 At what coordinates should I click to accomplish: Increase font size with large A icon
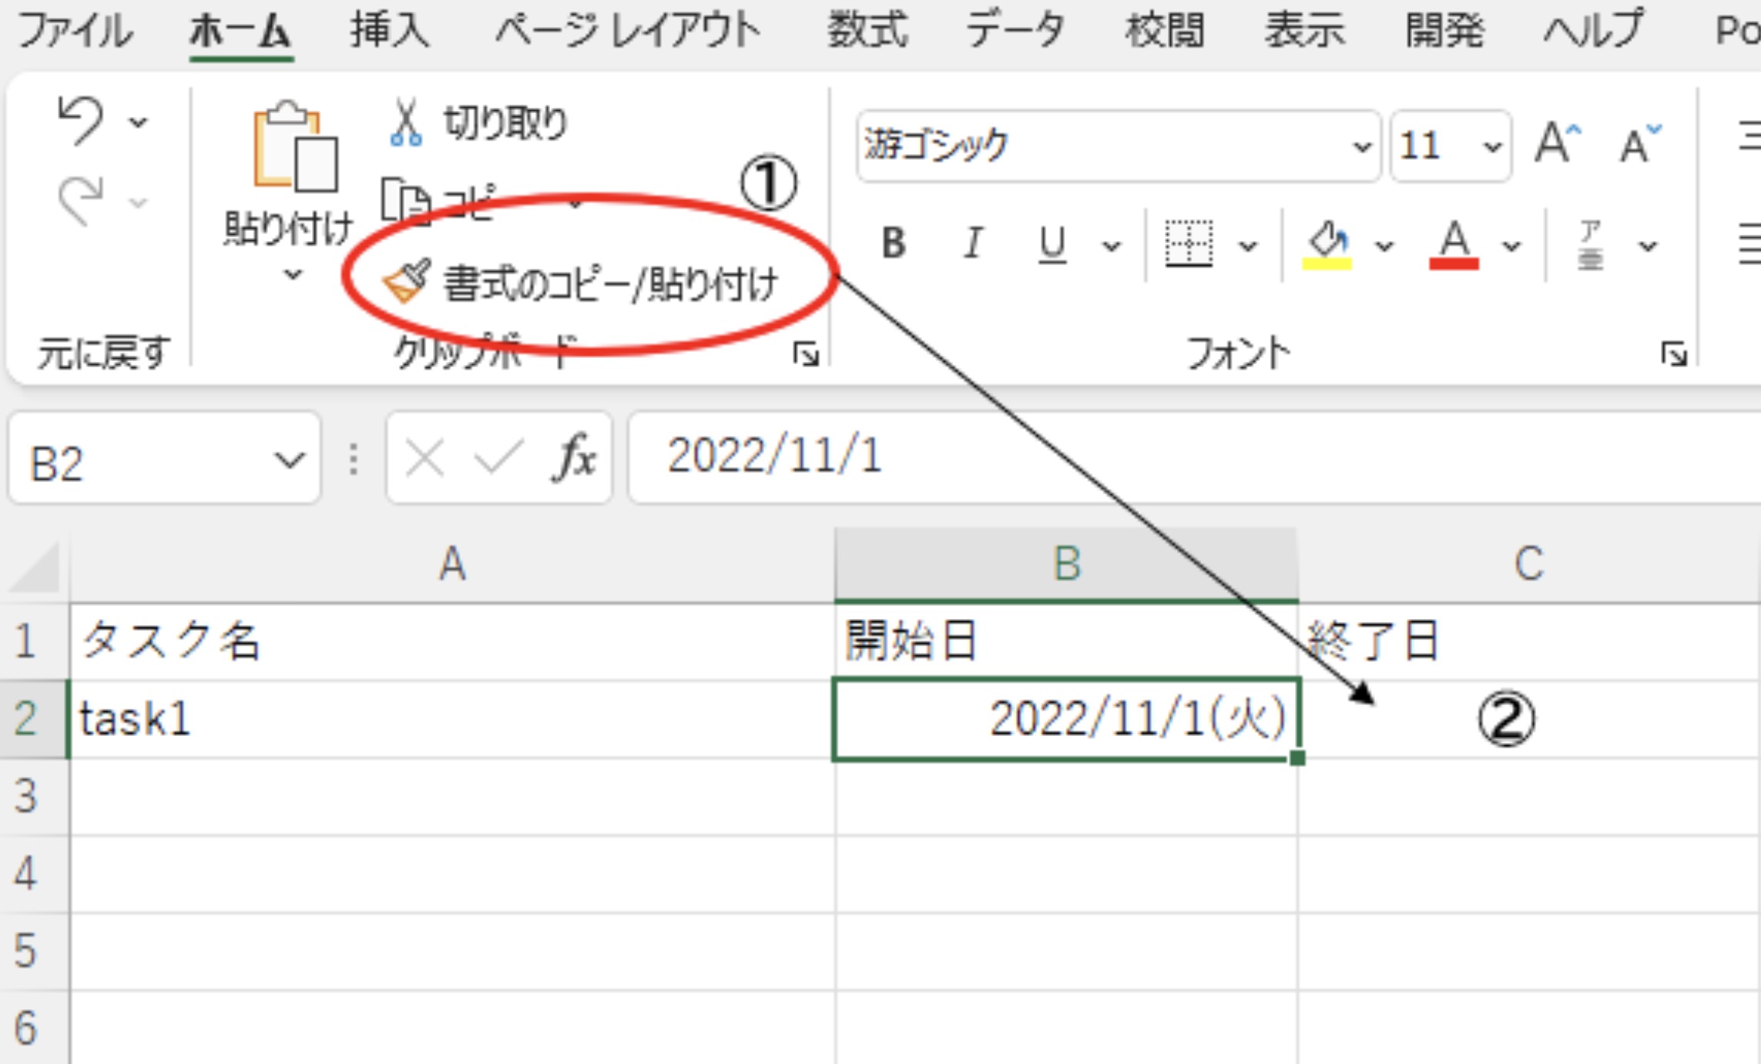click(x=1557, y=142)
